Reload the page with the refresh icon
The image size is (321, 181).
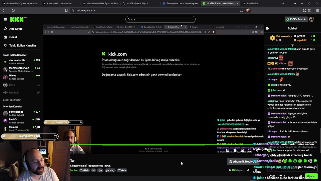click(x=13, y=10)
